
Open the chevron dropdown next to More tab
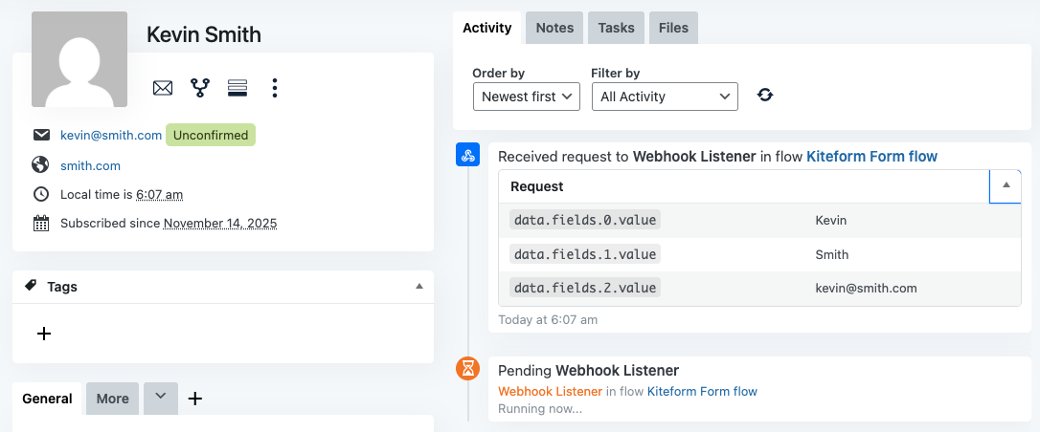pyautogui.click(x=161, y=398)
